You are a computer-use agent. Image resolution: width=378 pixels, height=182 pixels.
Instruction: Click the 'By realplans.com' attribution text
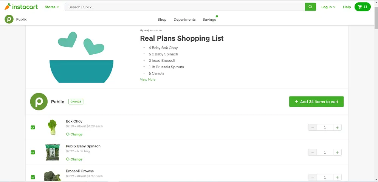click(x=151, y=30)
